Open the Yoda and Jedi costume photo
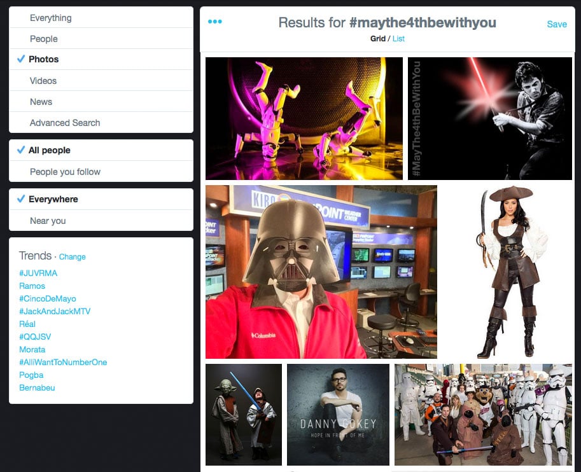This screenshot has width=581, height=472. (x=244, y=415)
